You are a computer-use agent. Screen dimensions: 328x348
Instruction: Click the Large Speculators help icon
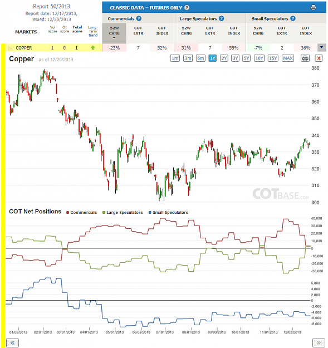point(221,18)
